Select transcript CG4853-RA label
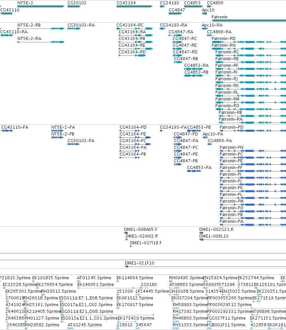 (x=196, y=66)
